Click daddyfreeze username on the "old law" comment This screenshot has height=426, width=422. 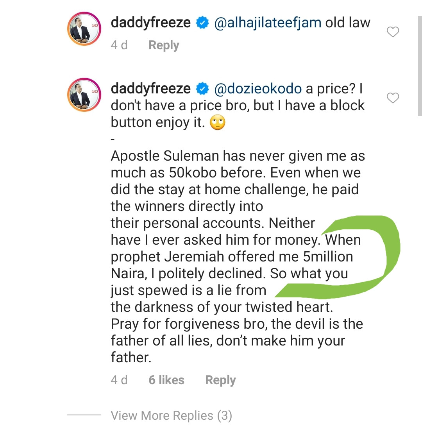coord(151,23)
